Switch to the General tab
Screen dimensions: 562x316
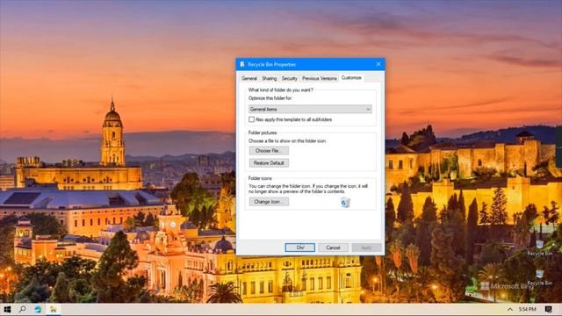click(249, 78)
